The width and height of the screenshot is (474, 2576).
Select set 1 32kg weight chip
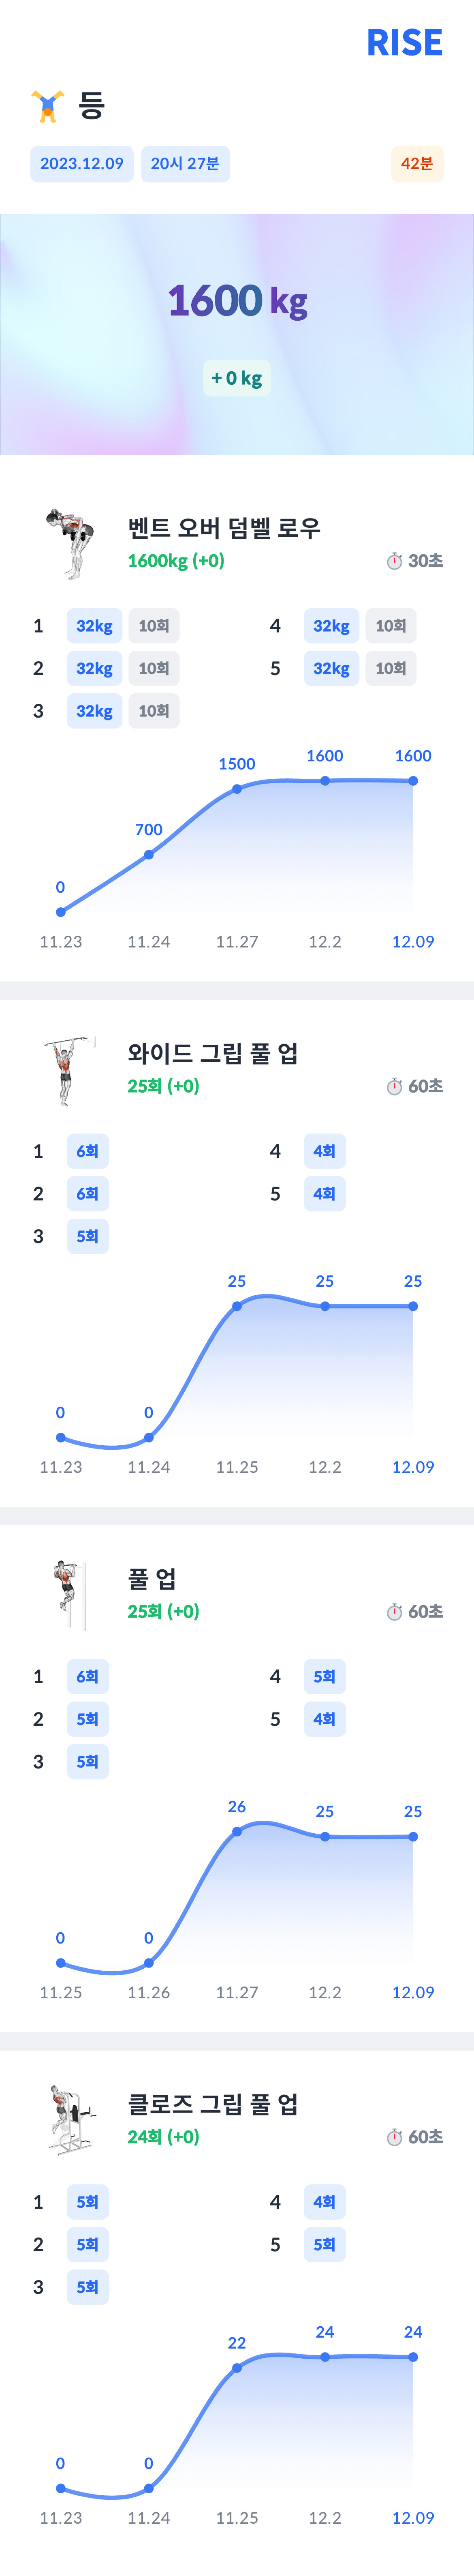point(94,626)
